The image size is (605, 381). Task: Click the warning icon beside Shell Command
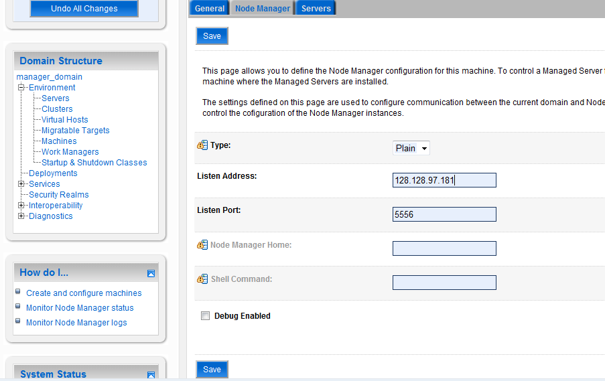(202, 279)
